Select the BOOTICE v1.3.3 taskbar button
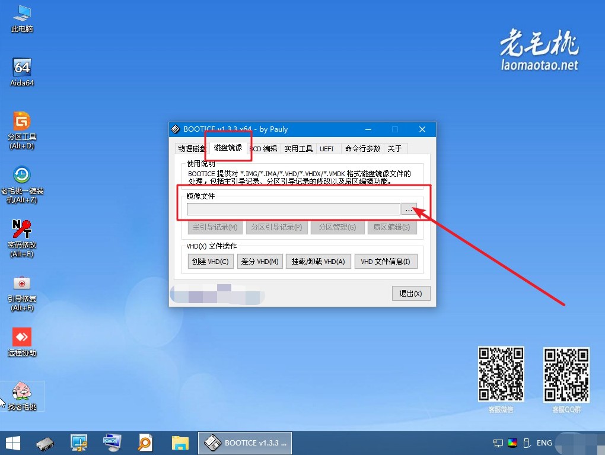The image size is (605, 455). point(245,443)
